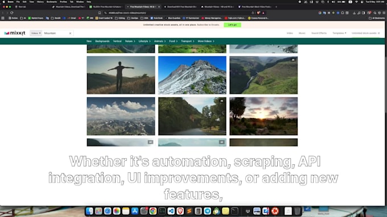The width and height of the screenshot is (387, 217).
Task: Click the bookmark icon beside the address bar
Action: point(100,13)
